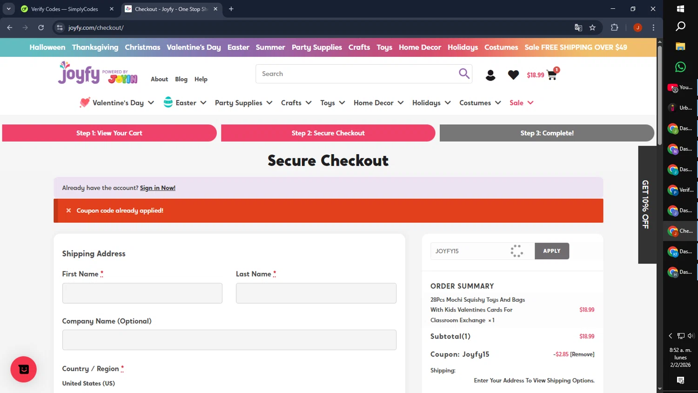Open Summer in the top banner
698x393 pixels.
click(270, 47)
